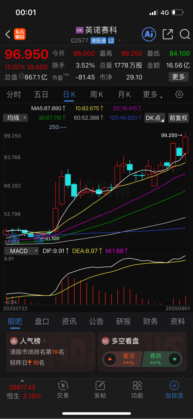Tap the current price 96.950
Viewport: 193px width, 419px height.
27,54
